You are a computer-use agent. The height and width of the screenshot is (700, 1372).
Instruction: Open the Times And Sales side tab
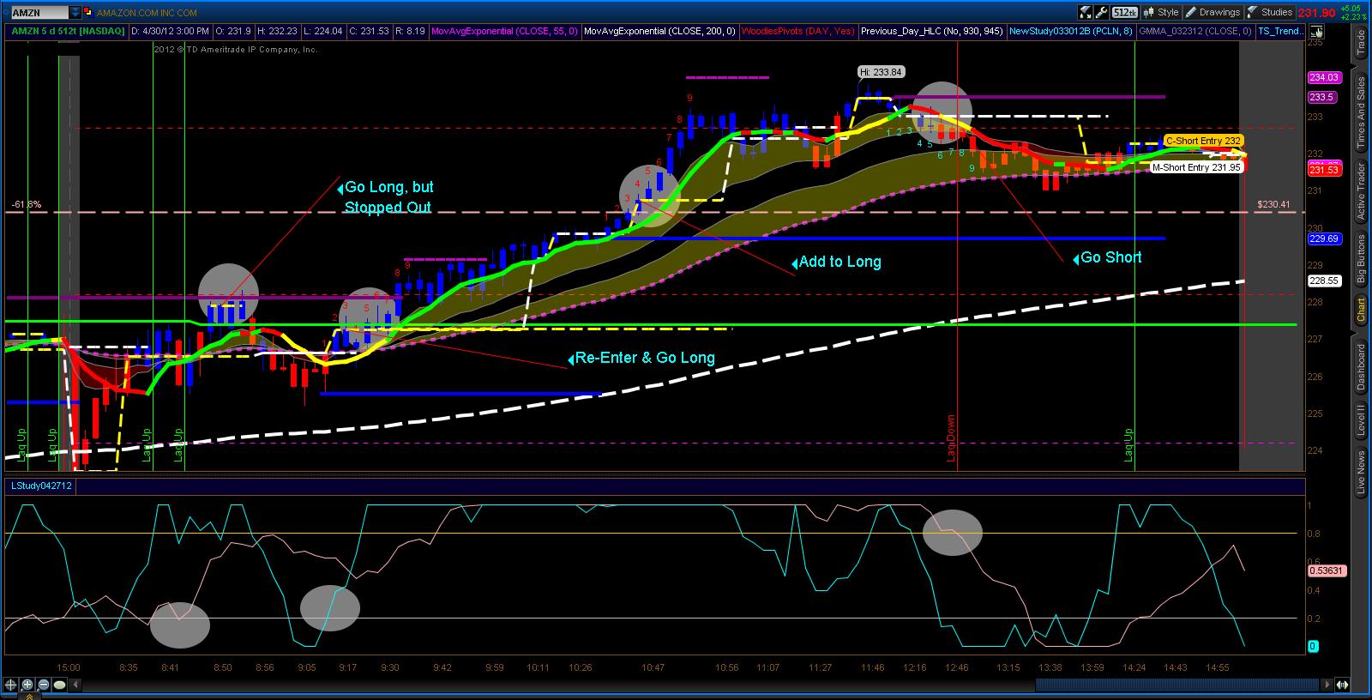(1361, 113)
